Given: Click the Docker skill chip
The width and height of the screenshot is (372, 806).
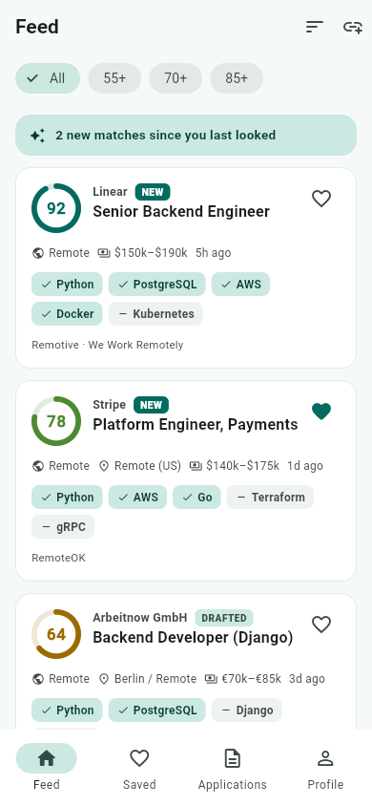Looking at the screenshot, I should pyautogui.click(x=67, y=313).
